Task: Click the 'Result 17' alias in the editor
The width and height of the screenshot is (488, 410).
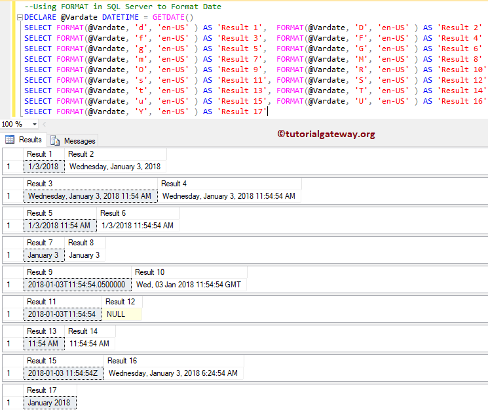Action: (x=242, y=112)
